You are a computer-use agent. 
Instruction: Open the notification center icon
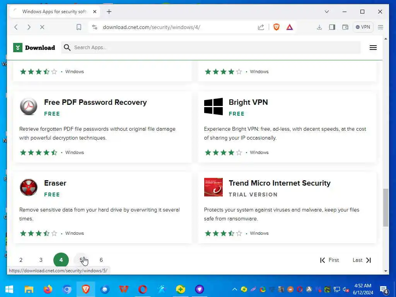tap(384, 290)
